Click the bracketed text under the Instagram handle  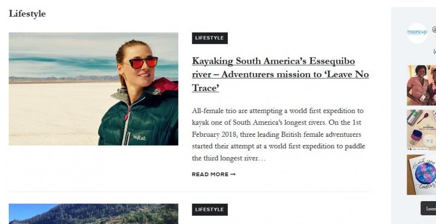[434, 51]
